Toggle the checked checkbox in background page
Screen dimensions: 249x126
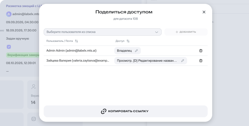point(9,47)
